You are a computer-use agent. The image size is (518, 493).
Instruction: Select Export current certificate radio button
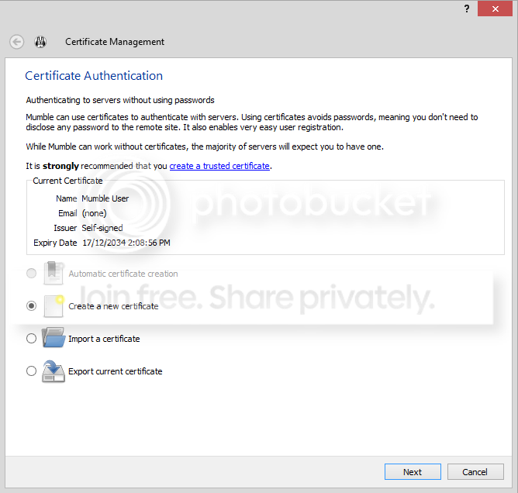(31, 371)
